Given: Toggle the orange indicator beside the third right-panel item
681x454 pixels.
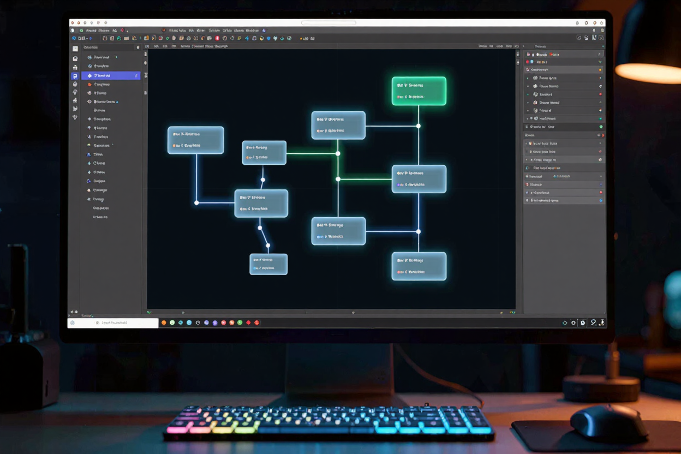Looking at the screenshot, I should [599, 69].
